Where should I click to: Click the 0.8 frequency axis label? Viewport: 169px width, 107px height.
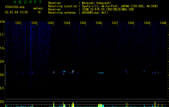2,75
